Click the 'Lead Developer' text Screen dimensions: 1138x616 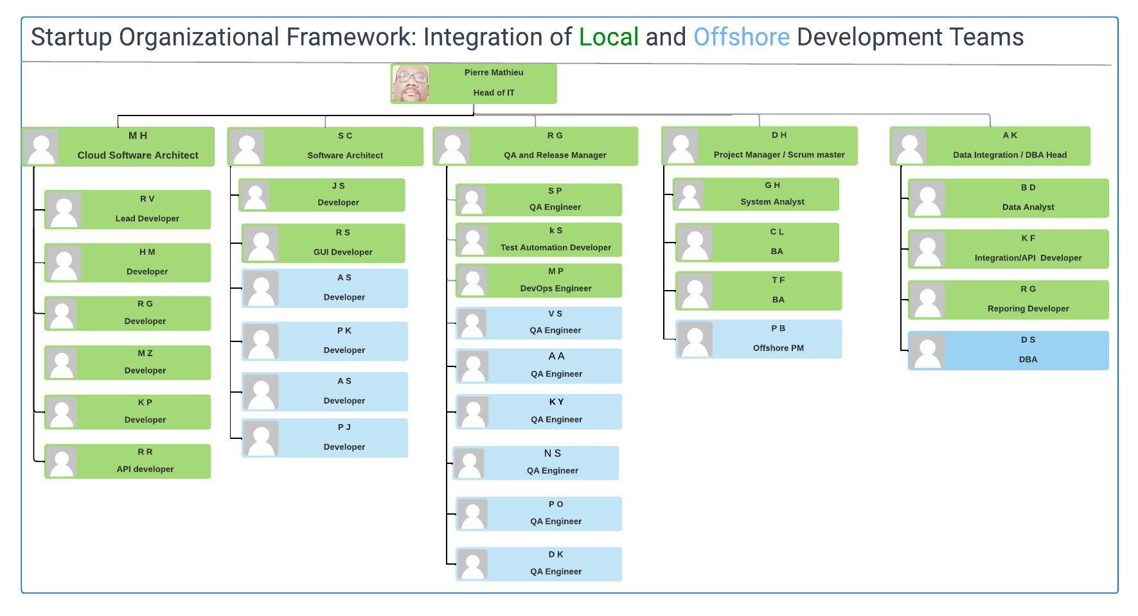147,218
